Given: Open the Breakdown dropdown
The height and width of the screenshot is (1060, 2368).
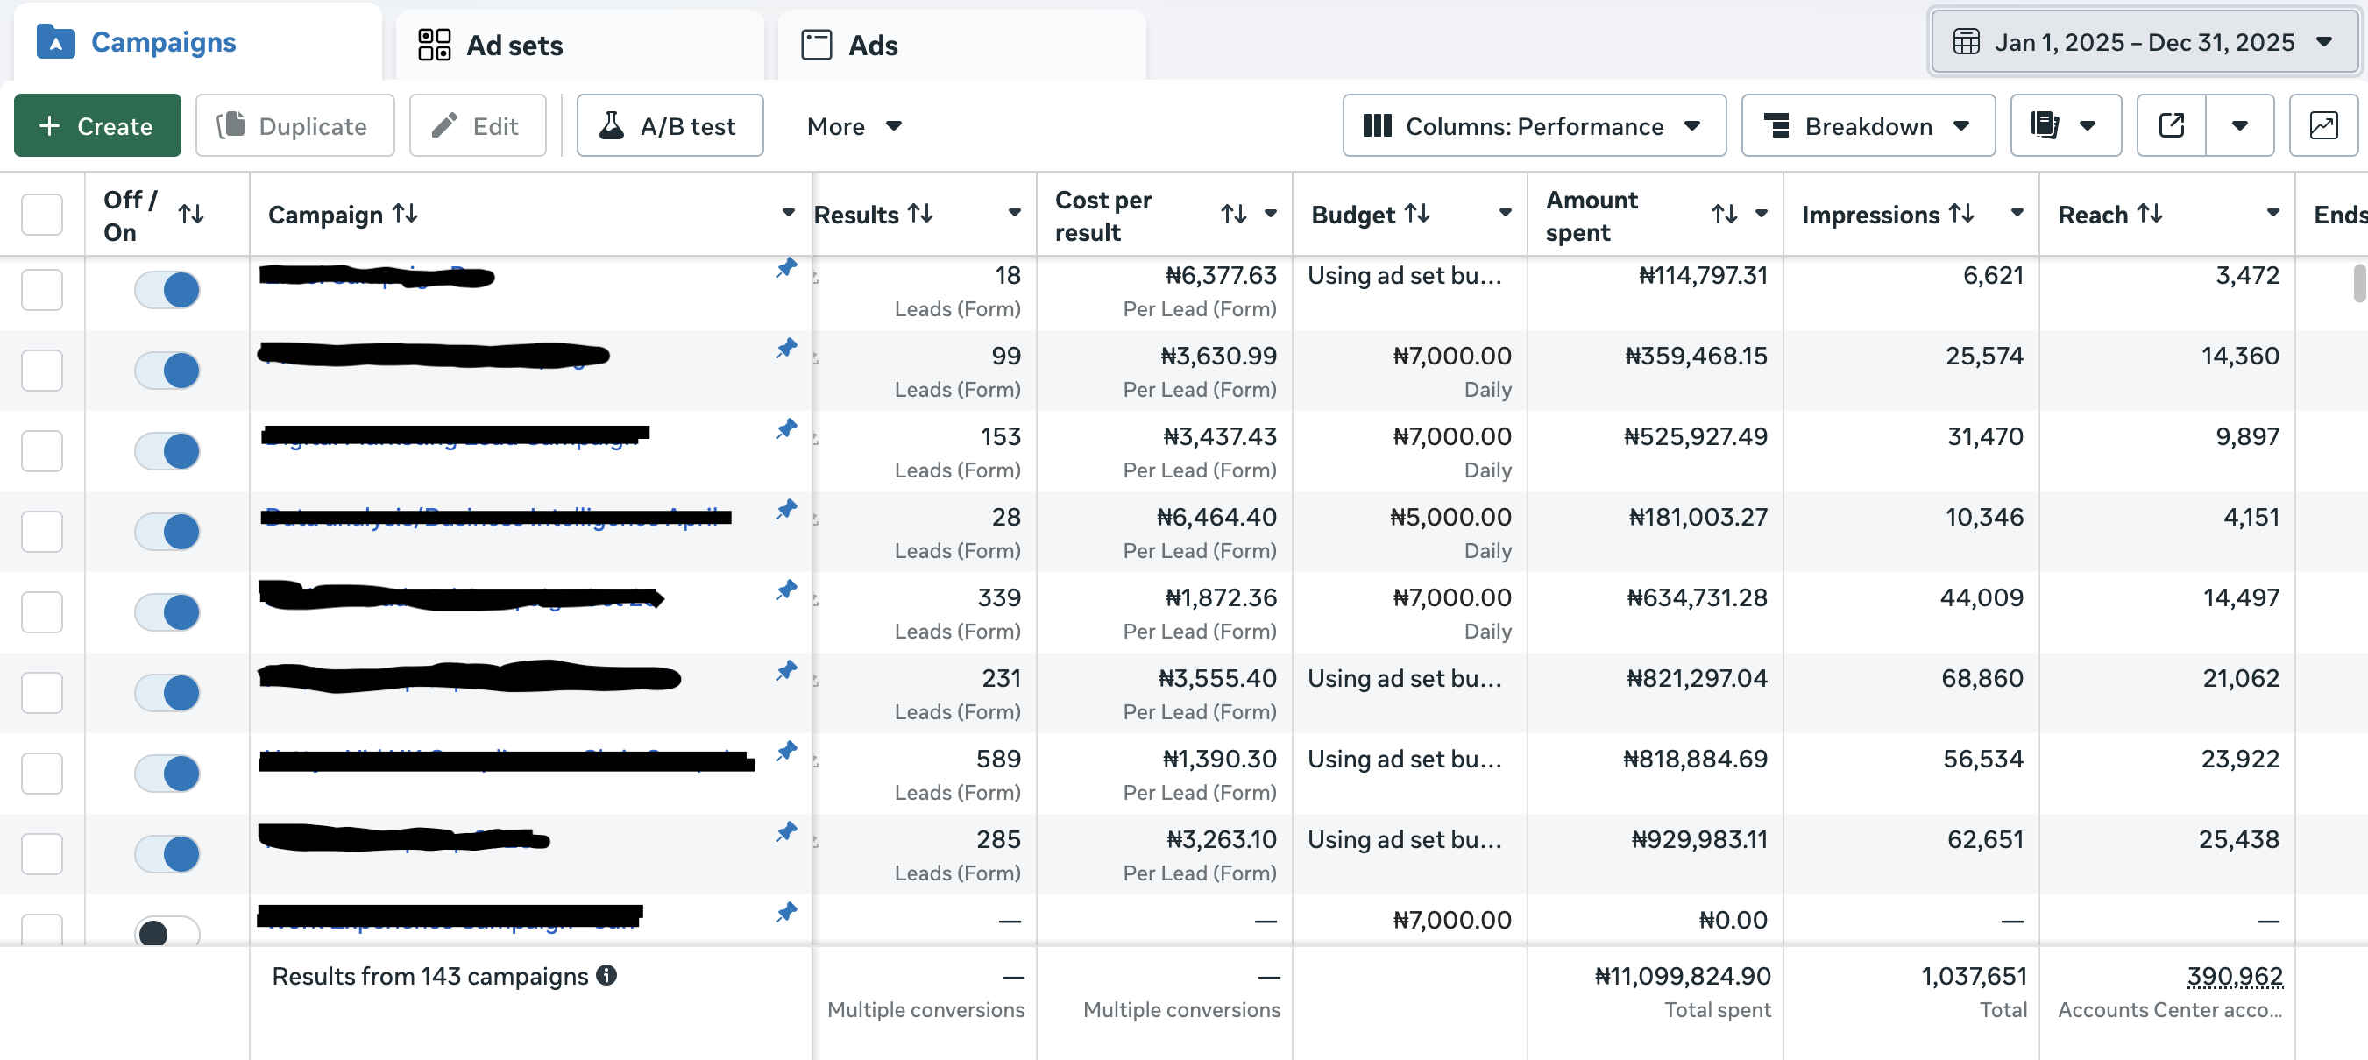Looking at the screenshot, I should pos(1868,126).
